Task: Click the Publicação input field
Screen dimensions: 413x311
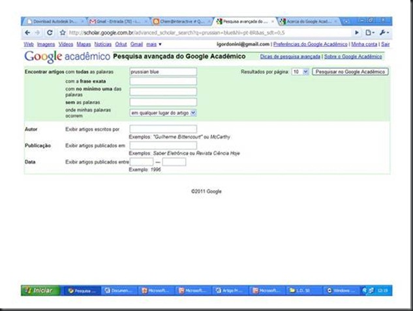Action: (163, 145)
